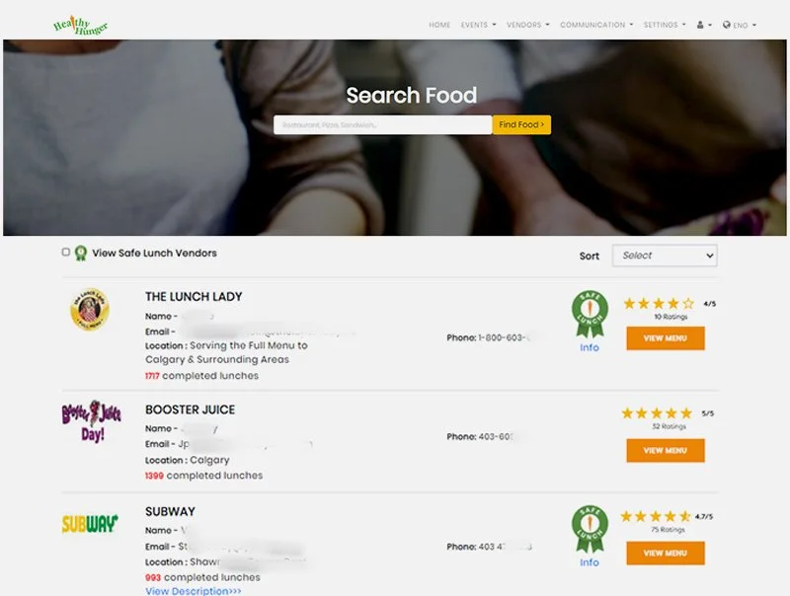Click the Safe Lunch badge next to The Lunch Lady
The height and width of the screenshot is (596, 790).
[590, 307]
